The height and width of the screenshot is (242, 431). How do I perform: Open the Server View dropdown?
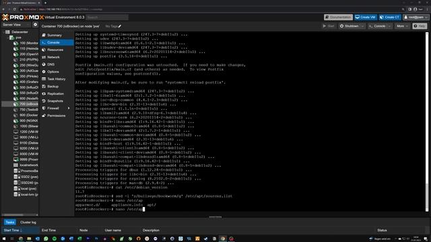pyautogui.click(x=16, y=25)
